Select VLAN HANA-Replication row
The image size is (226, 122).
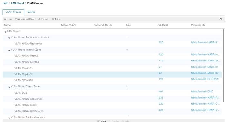pos(112,44)
